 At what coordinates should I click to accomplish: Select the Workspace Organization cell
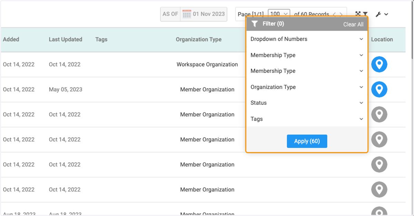tap(207, 65)
